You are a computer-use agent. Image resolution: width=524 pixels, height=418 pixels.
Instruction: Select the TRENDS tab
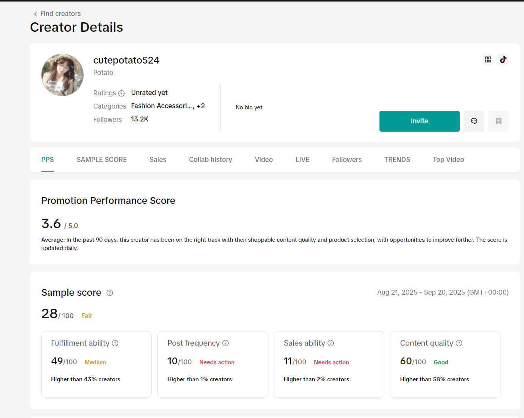pyautogui.click(x=397, y=160)
